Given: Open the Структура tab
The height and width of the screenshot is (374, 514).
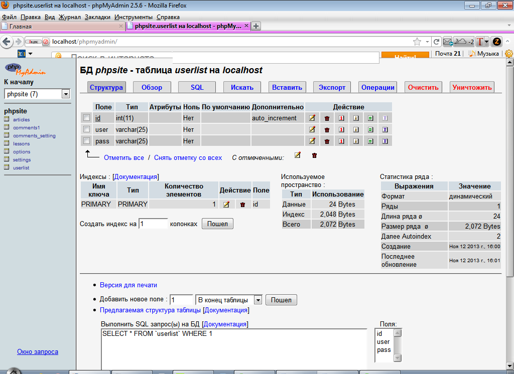Looking at the screenshot, I should [106, 87].
